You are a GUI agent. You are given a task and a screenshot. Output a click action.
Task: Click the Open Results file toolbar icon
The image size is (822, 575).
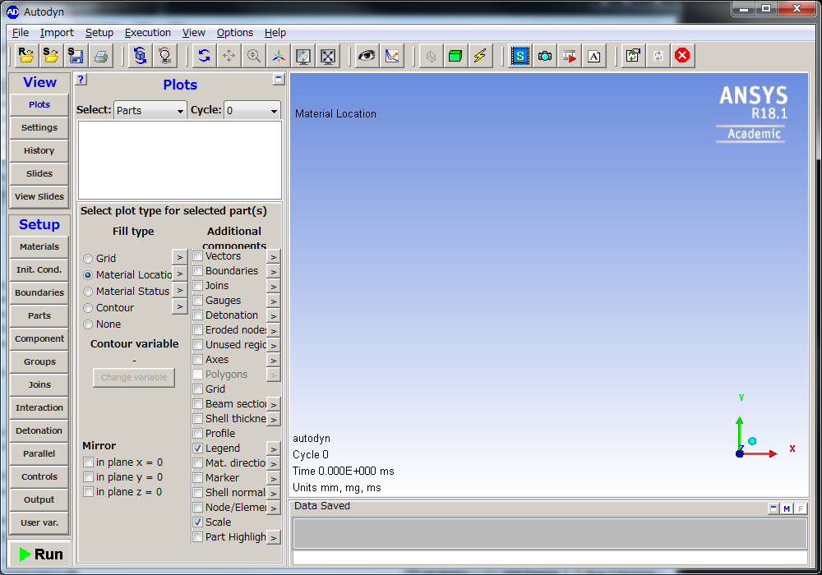(26, 56)
